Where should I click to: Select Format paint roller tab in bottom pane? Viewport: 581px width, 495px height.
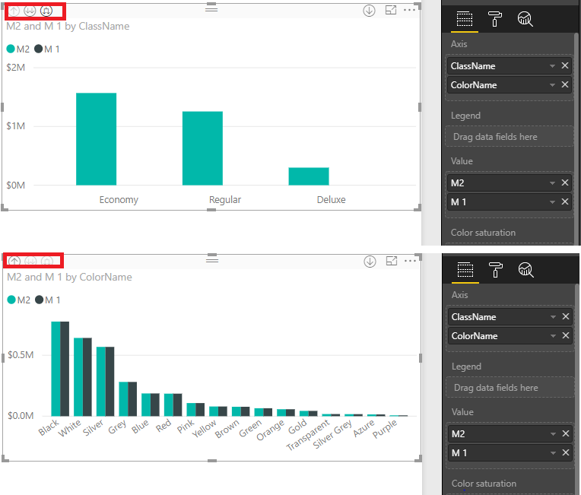coord(495,270)
